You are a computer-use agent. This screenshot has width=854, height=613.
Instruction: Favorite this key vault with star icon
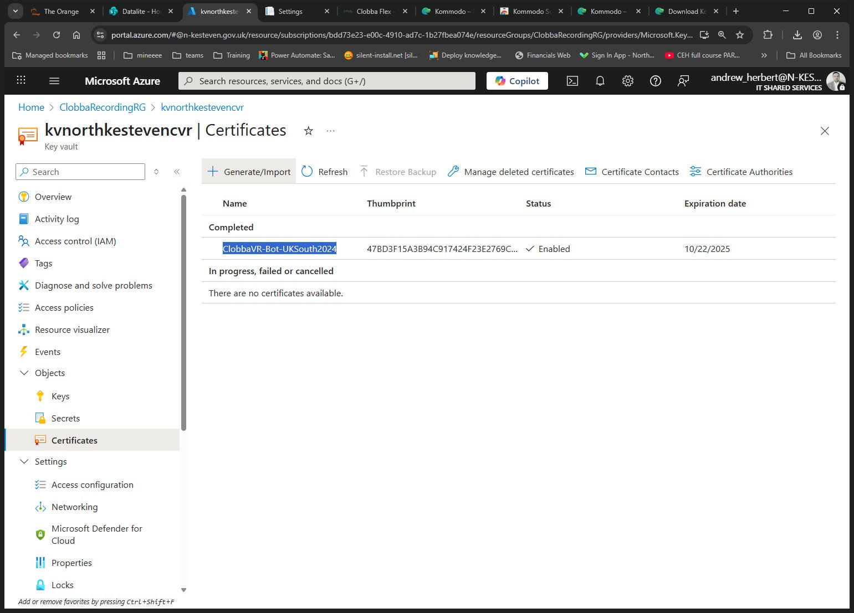coord(309,131)
